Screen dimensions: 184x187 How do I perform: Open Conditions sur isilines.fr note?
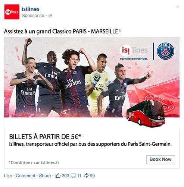tap(34, 162)
